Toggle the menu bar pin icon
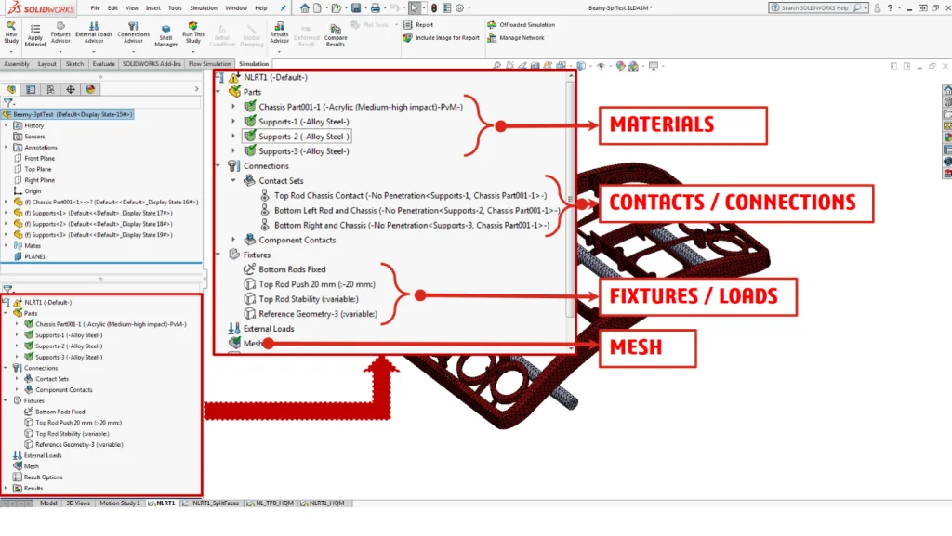The width and height of the screenshot is (952, 536). coord(283,7)
